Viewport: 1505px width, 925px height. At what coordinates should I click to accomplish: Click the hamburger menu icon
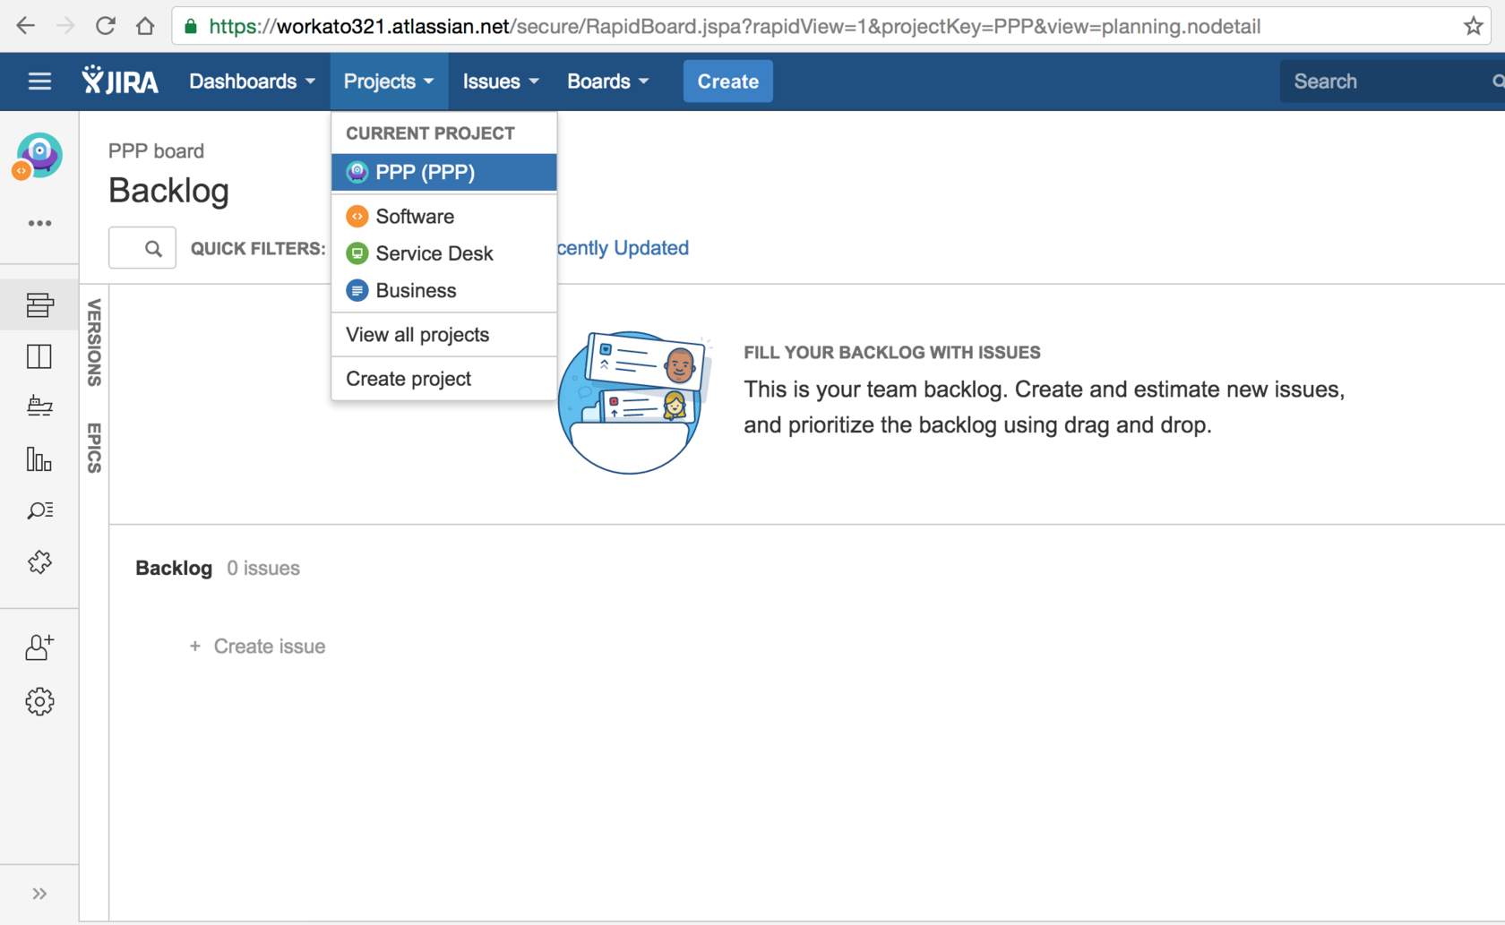[39, 81]
